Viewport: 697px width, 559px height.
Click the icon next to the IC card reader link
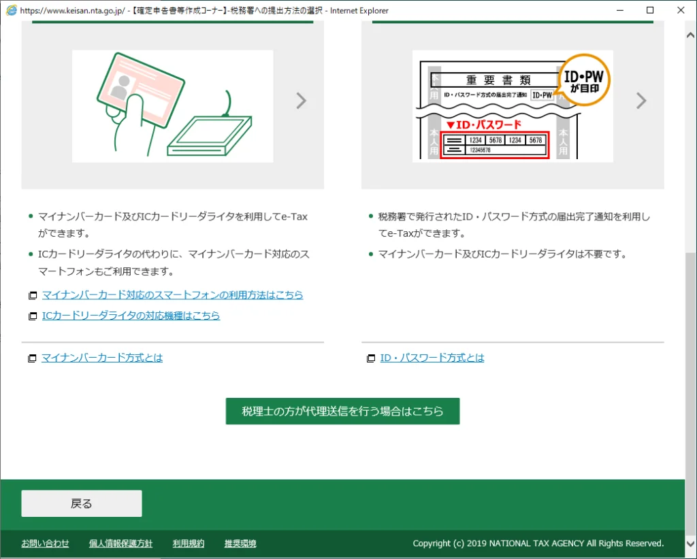point(33,316)
